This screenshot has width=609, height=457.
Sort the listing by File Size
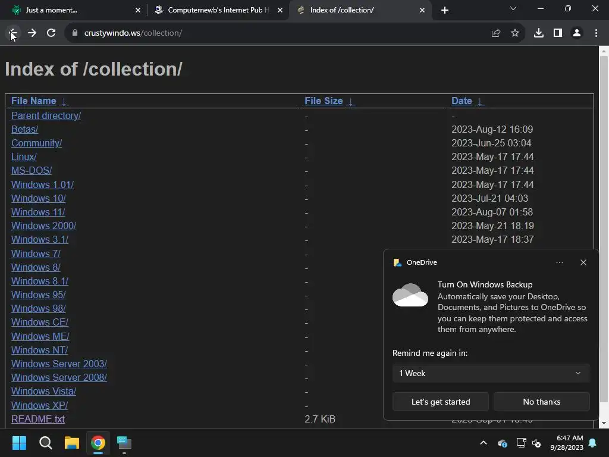click(324, 101)
